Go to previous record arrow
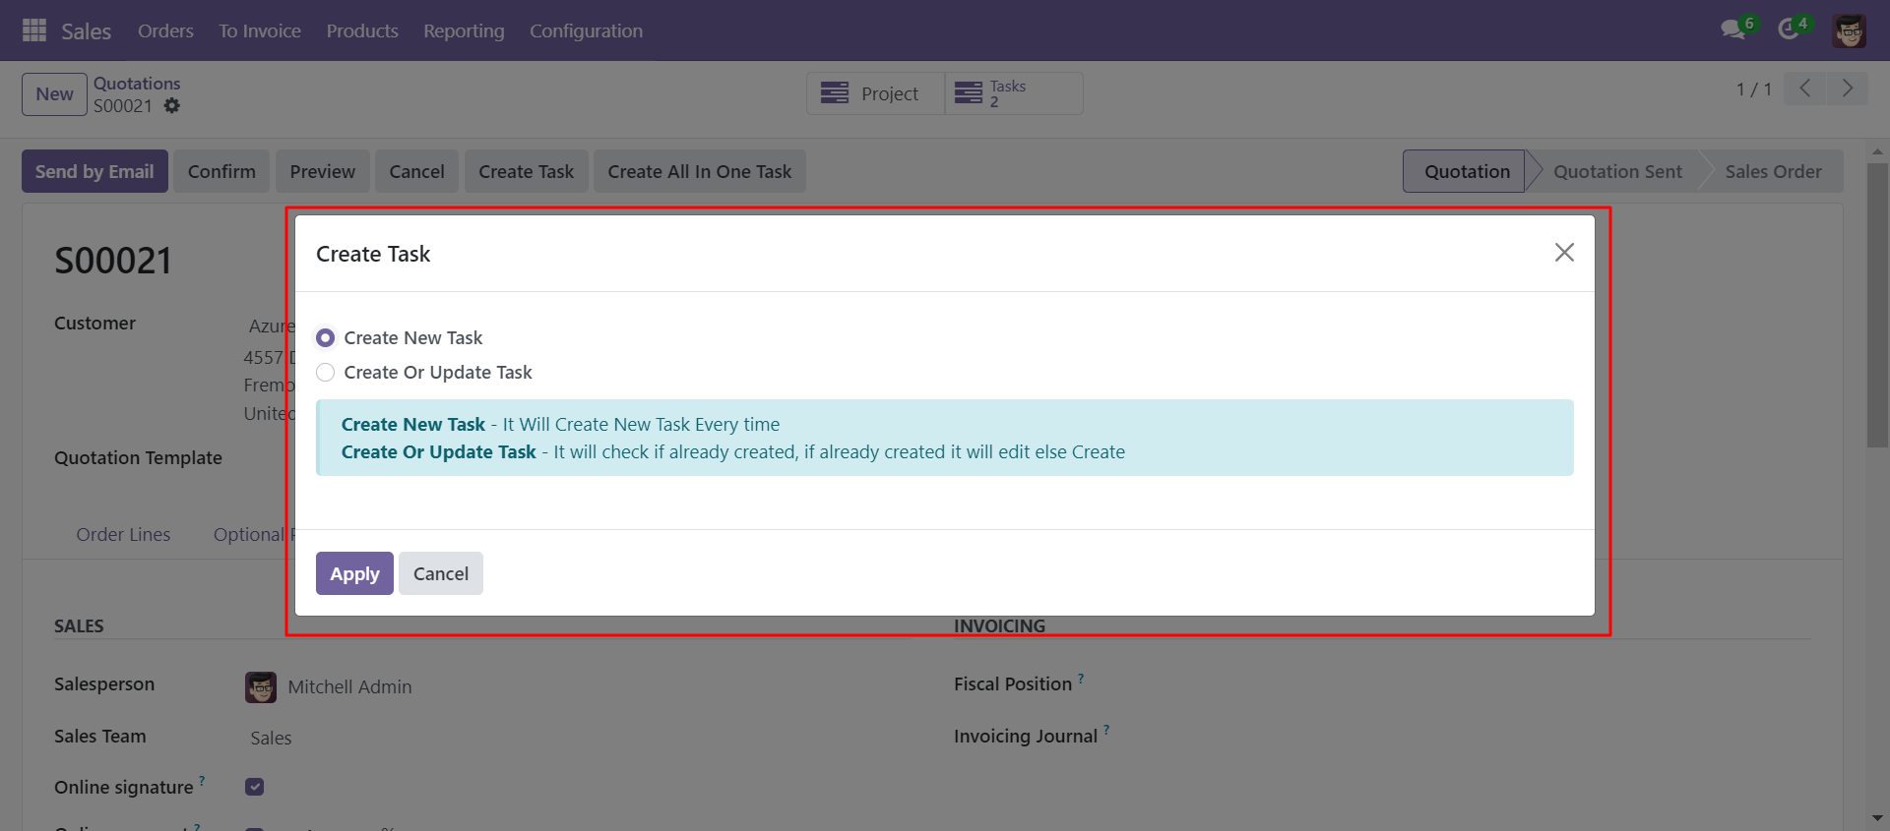 [1805, 89]
